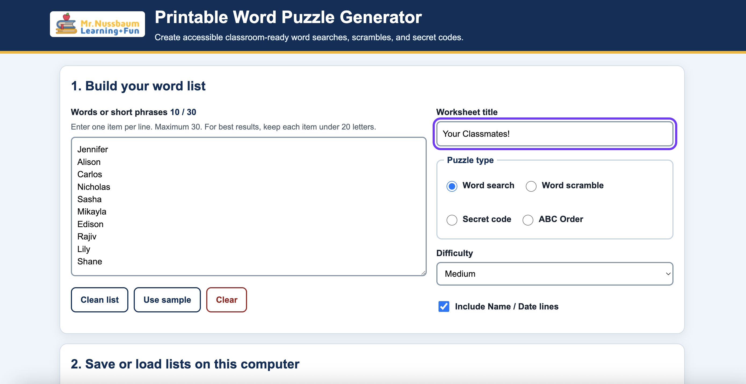Viewport: 746px width, 384px height.
Task: Click the Word scramble label text
Action: tap(573, 185)
